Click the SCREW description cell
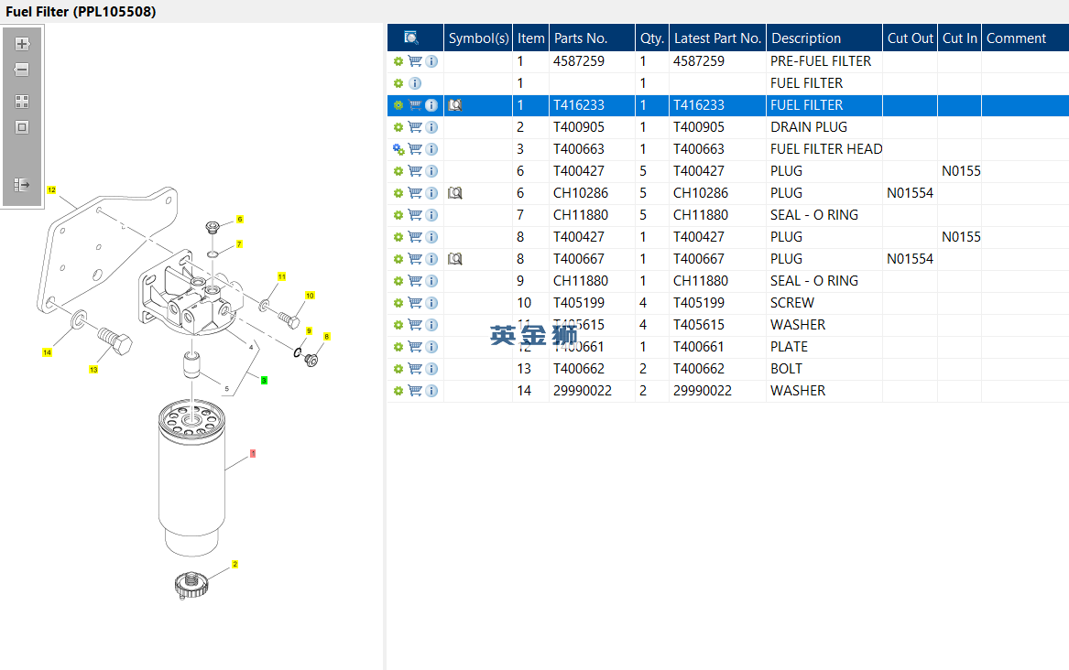Screen dimensions: 1069x670 tap(824, 303)
